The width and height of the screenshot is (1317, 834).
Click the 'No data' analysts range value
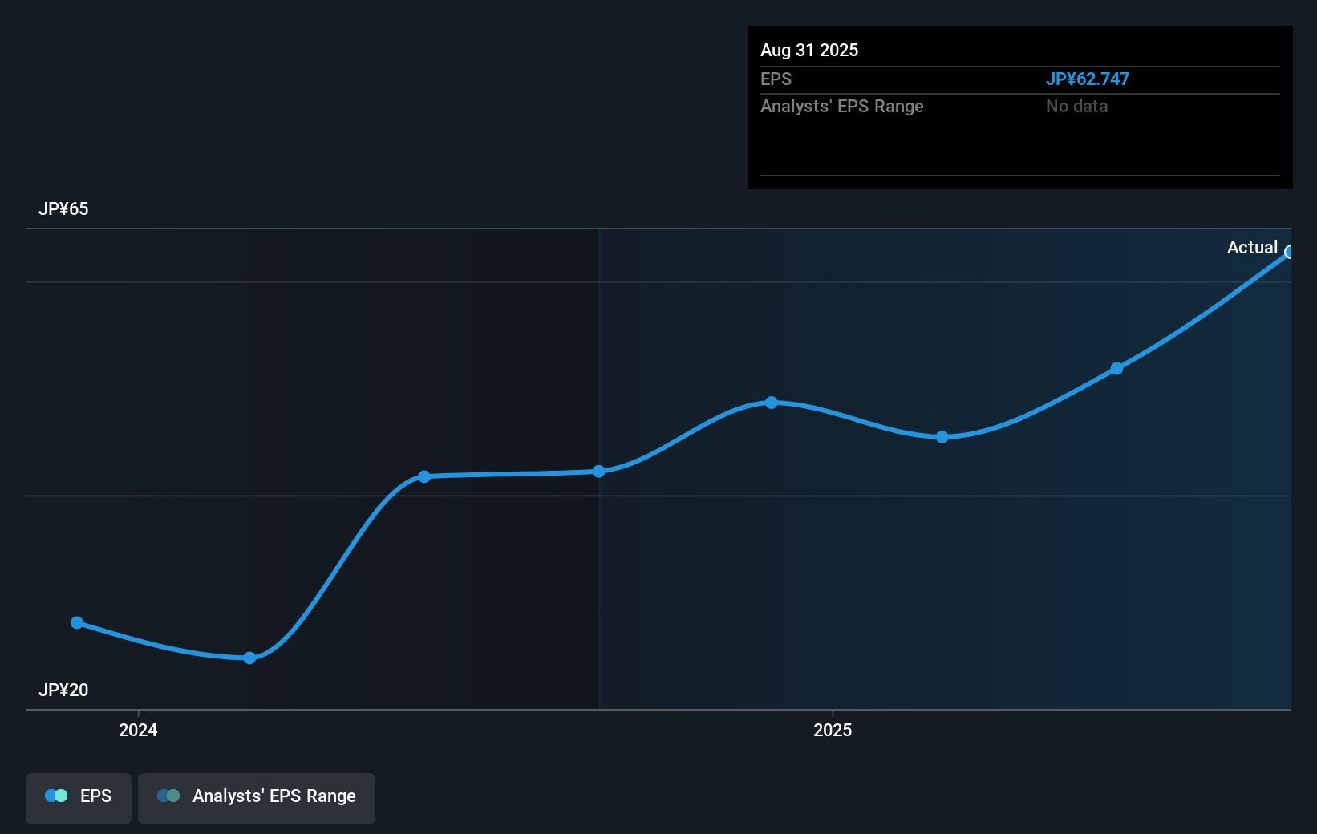pyautogui.click(x=1076, y=106)
